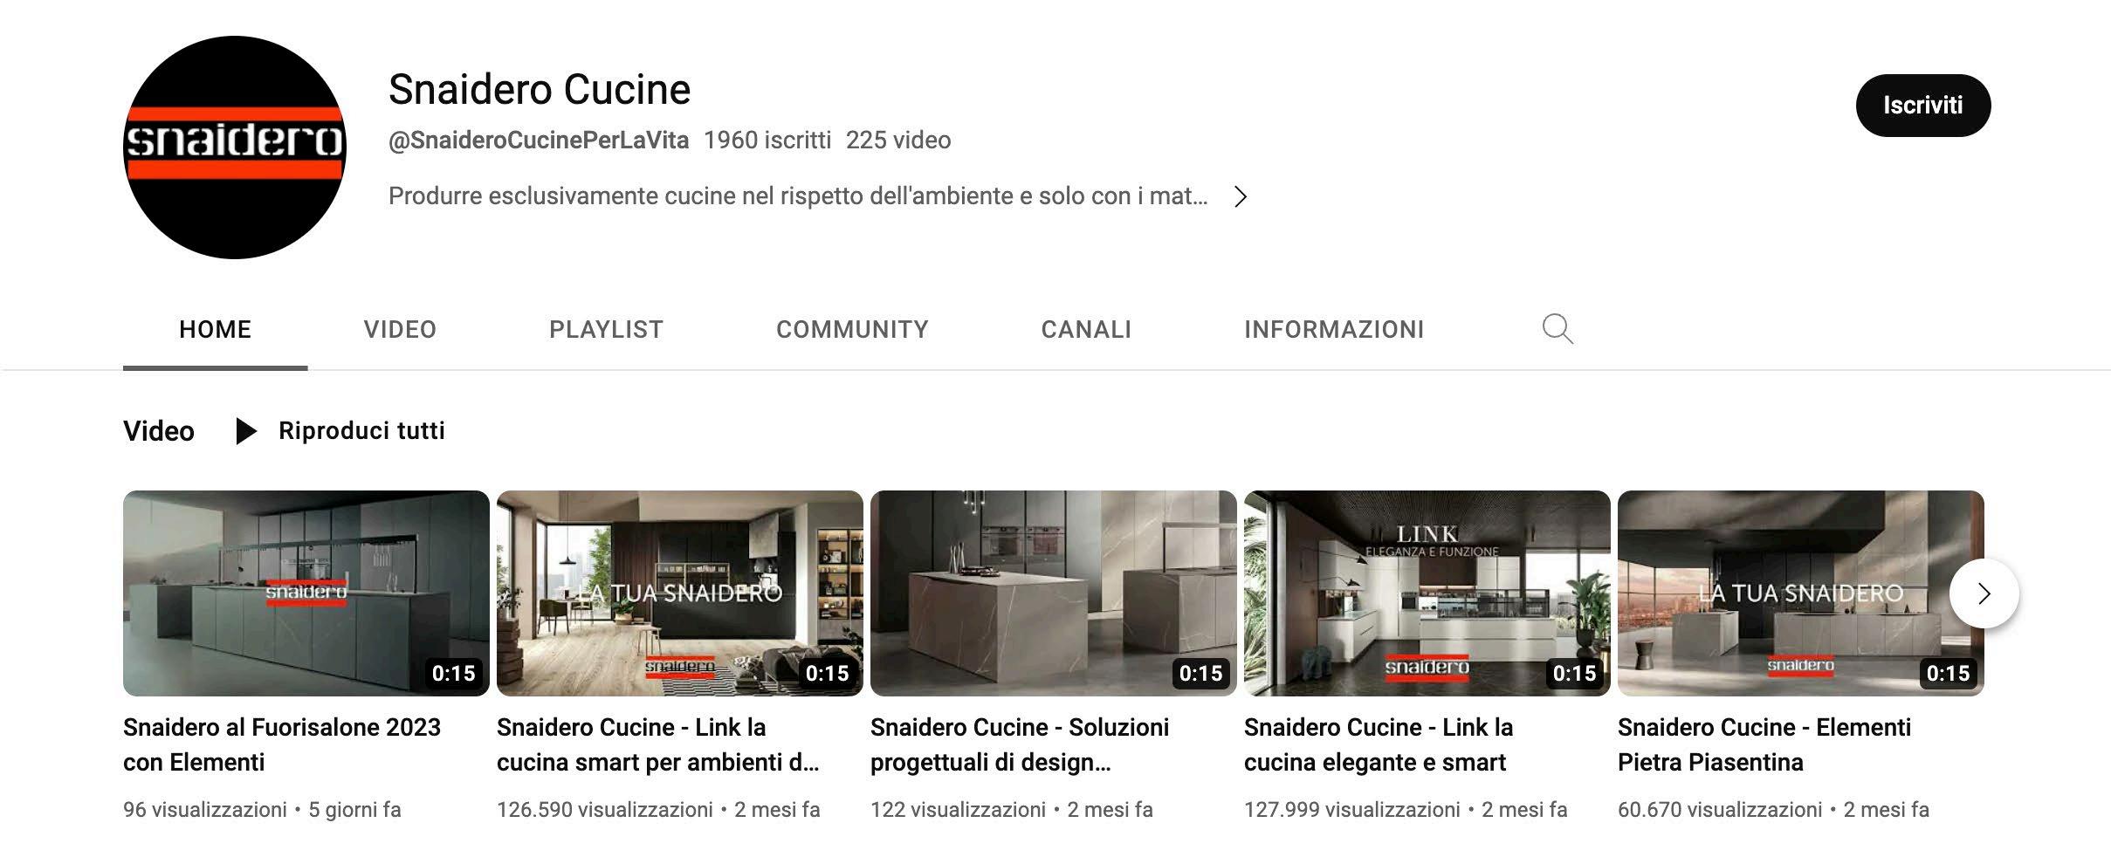This screenshot has width=2111, height=864.
Task: Click the Snaidero channel avatar logo
Action: [235, 147]
